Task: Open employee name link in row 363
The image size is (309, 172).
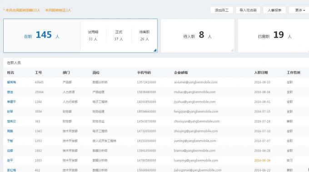Action: pyautogui.click(x=11, y=121)
